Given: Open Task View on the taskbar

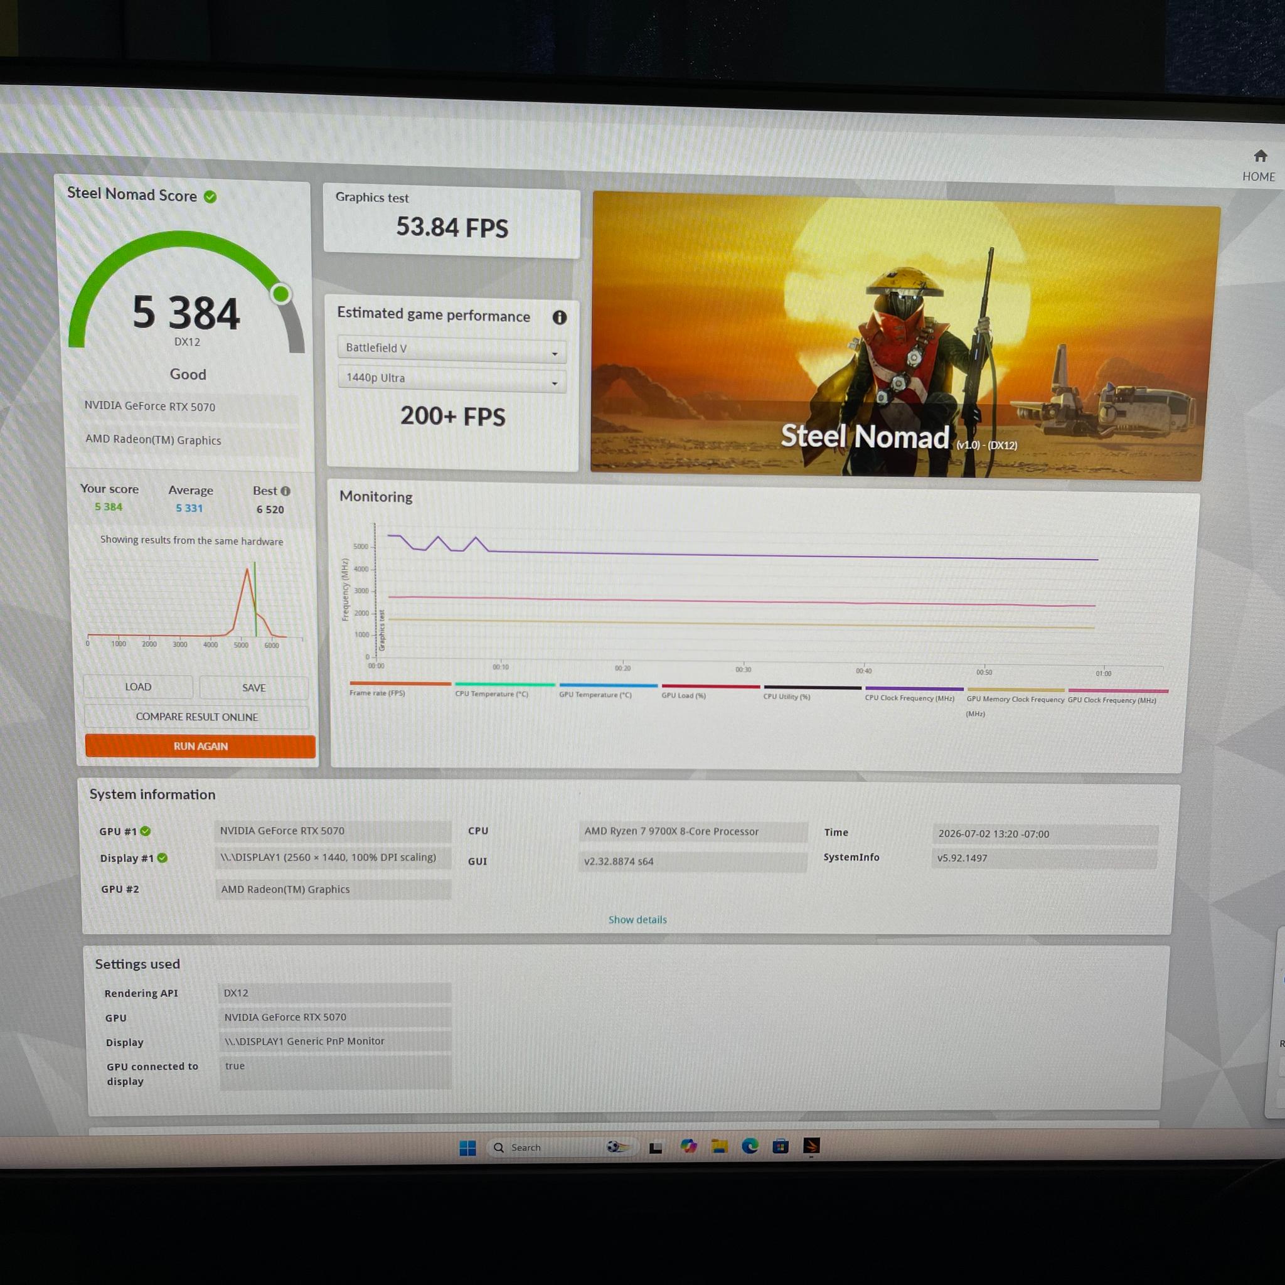Looking at the screenshot, I should (656, 1148).
